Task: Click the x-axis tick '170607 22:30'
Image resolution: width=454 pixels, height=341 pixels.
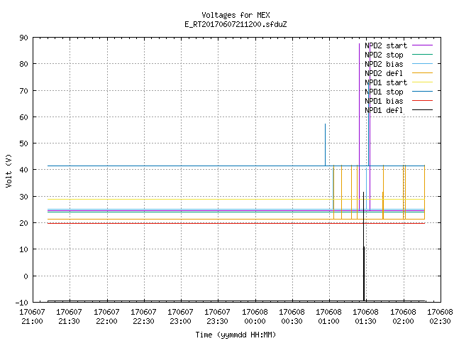Action: coord(143,317)
